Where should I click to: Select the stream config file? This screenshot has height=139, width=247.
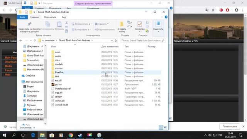pyautogui.click(x=58, y=97)
